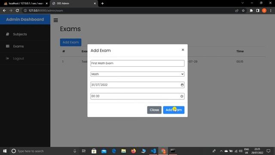The height and width of the screenshot is (155, 275).
Task: Open the Extensions puzzle icon
Action: [251, 10]
